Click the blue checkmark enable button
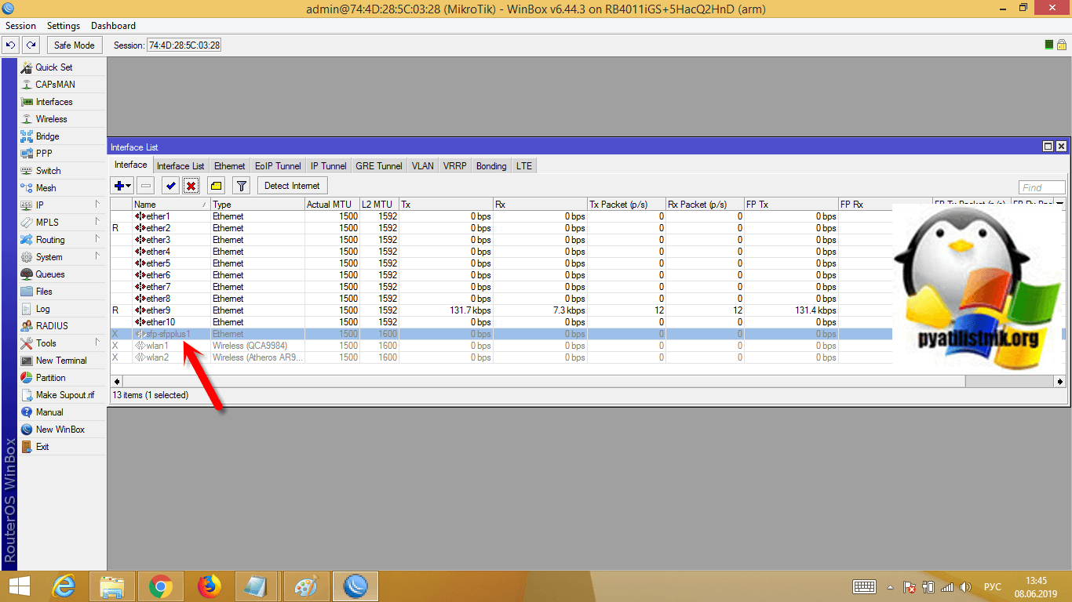 point(170,186)
